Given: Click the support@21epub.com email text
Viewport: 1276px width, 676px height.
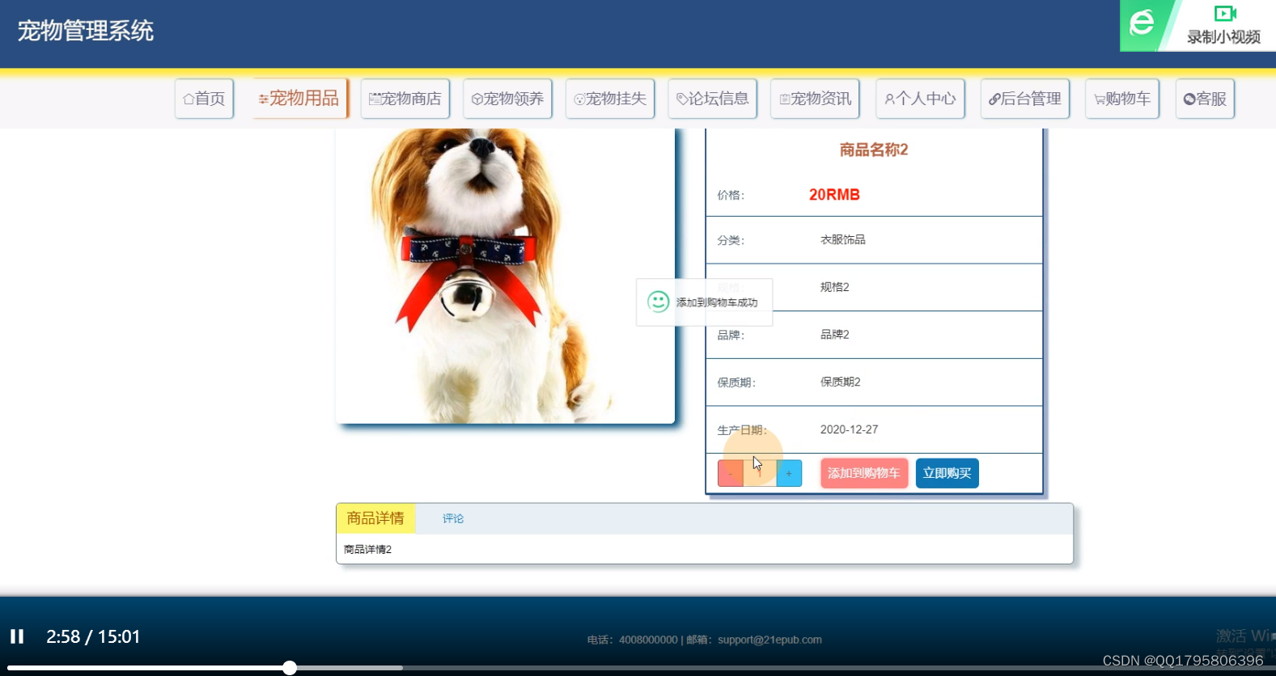Looking at the screenshot, I should [x=769, y=640].
